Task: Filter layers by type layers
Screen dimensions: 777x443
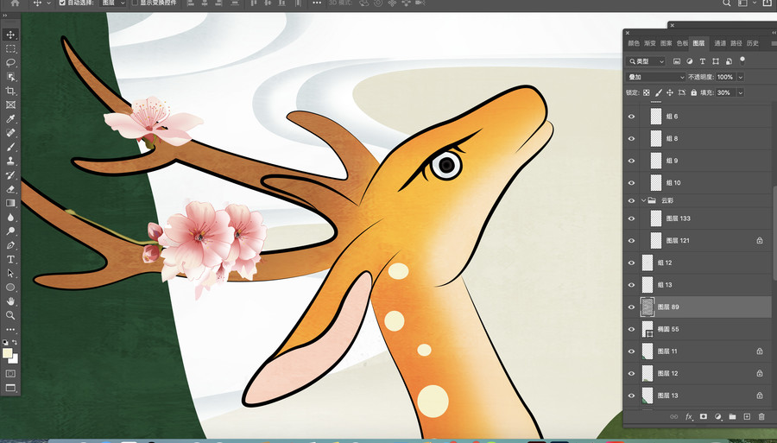Action: (702, 61)
